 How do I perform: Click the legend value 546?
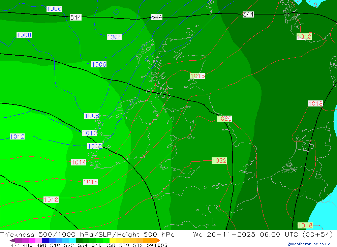tap(96, 245)
